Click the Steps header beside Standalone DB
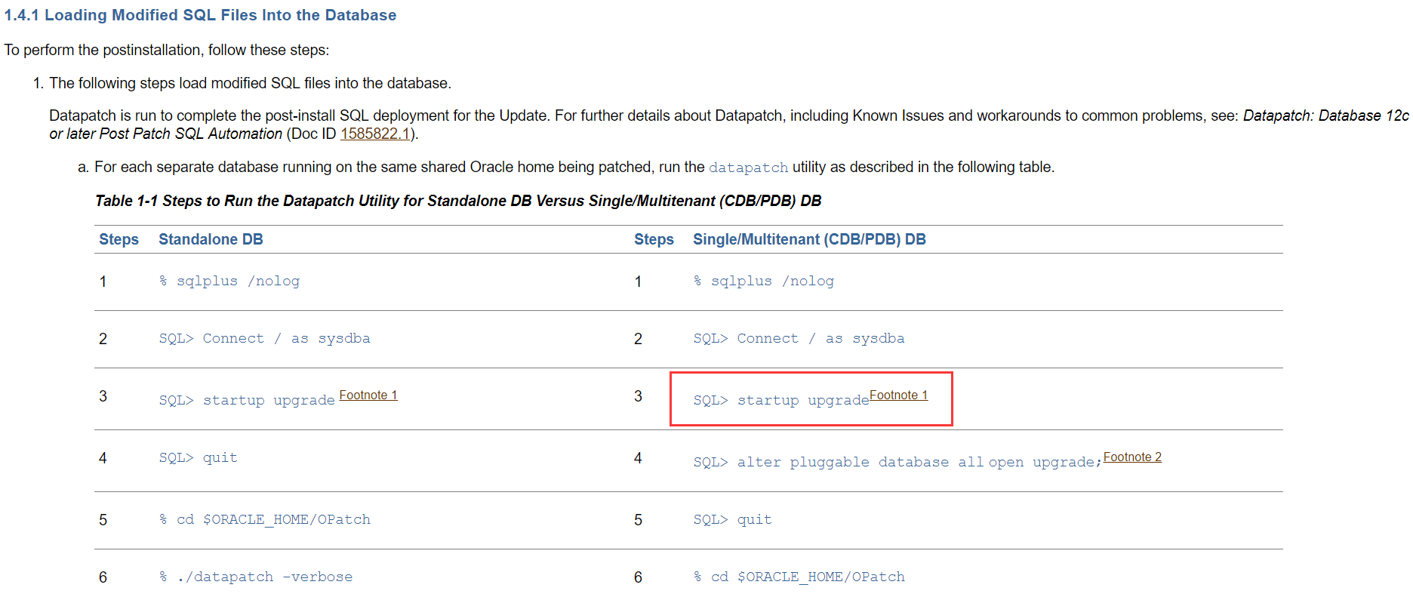Image resolution: width=1413 pixels, height=597 pixels. tap(119, 239)
